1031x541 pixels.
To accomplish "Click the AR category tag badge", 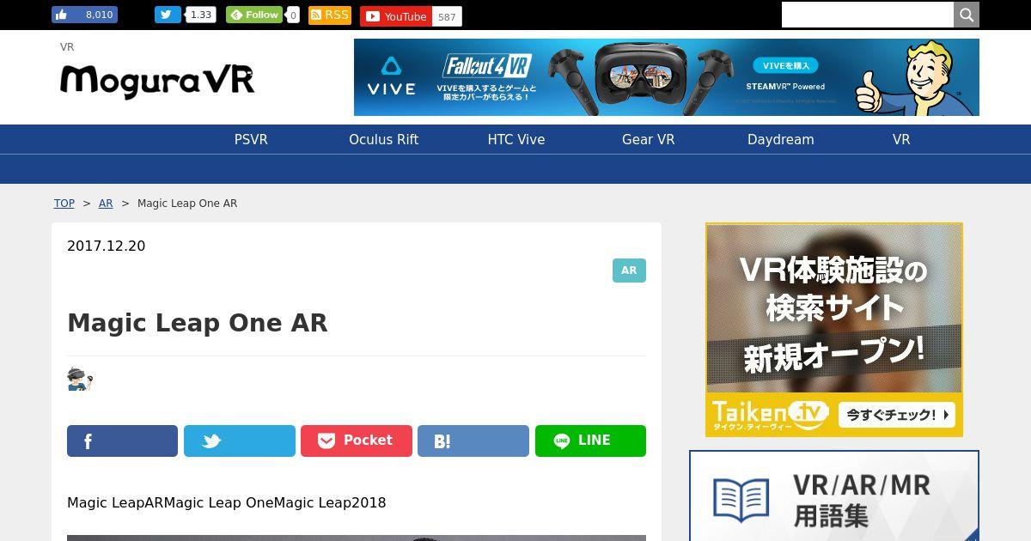I will [629, 270].
